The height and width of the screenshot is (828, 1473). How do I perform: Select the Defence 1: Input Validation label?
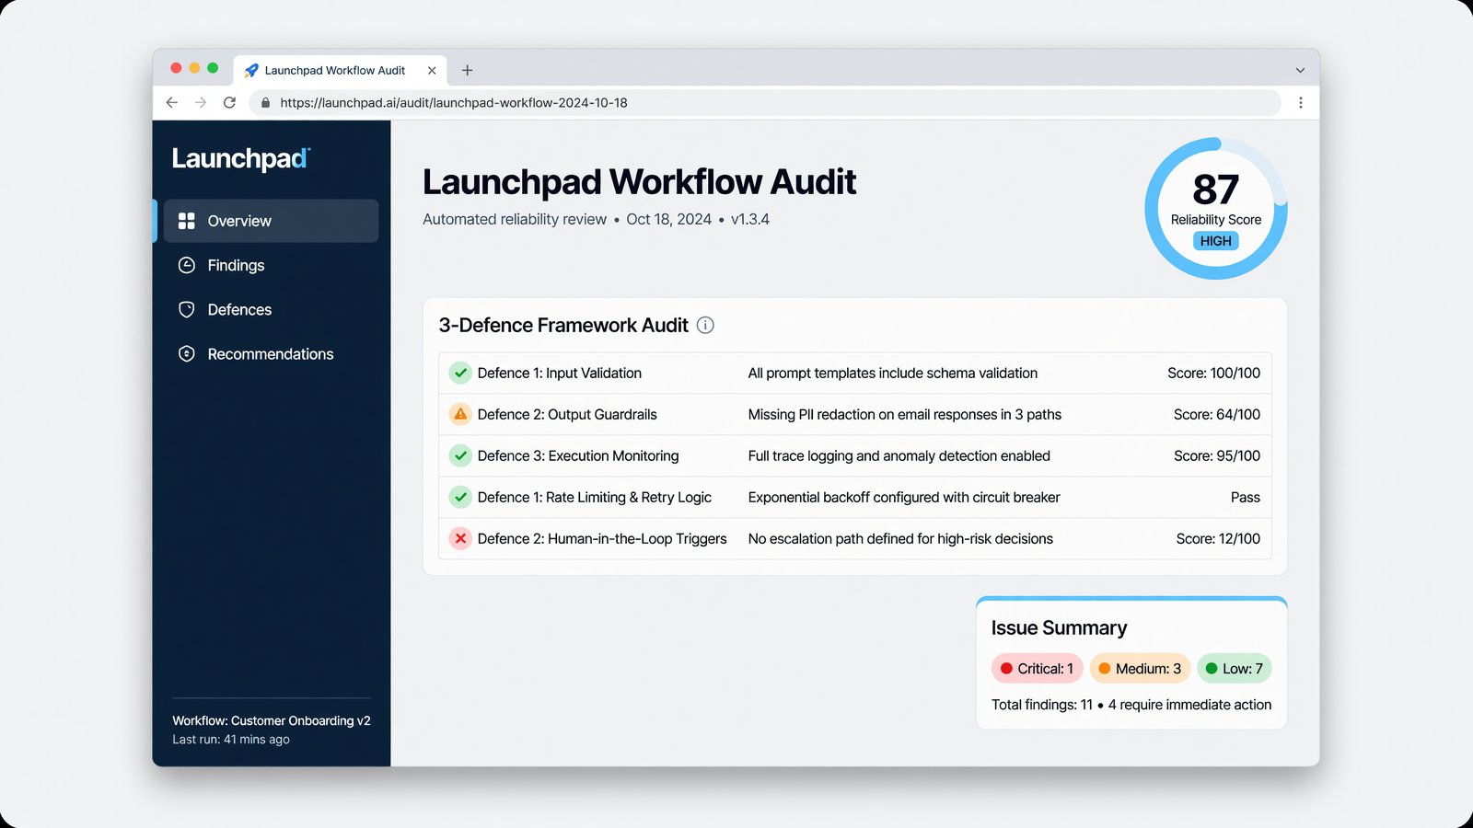(x=560, y=373)
